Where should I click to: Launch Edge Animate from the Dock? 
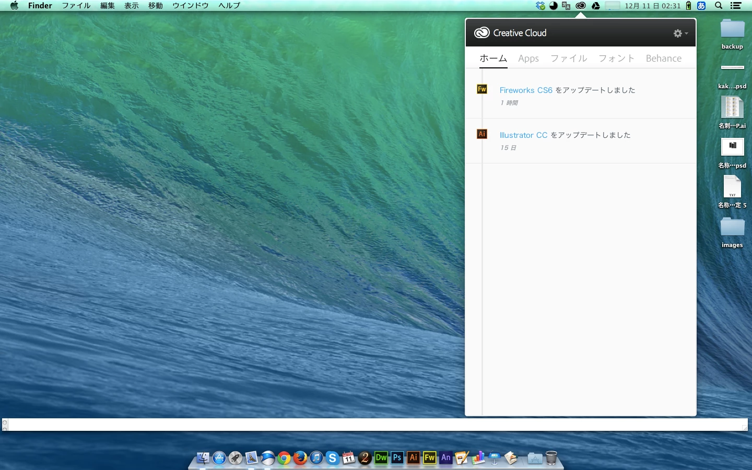(446, 458)
